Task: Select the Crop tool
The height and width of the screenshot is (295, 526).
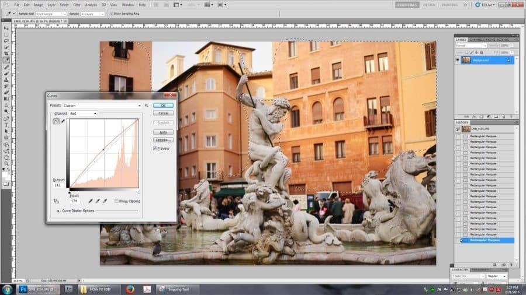Action: point(6,54)
